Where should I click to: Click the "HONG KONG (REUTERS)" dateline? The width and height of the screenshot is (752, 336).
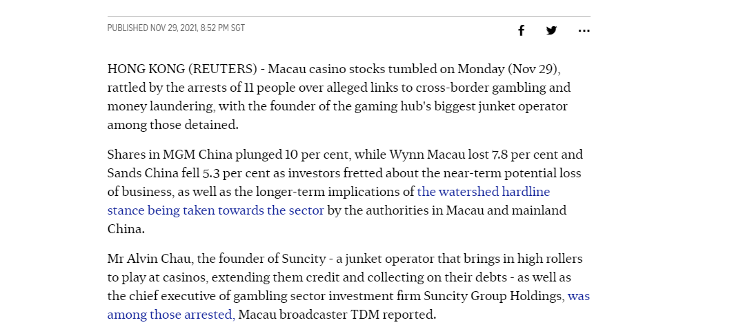click(x=182, y=69)
